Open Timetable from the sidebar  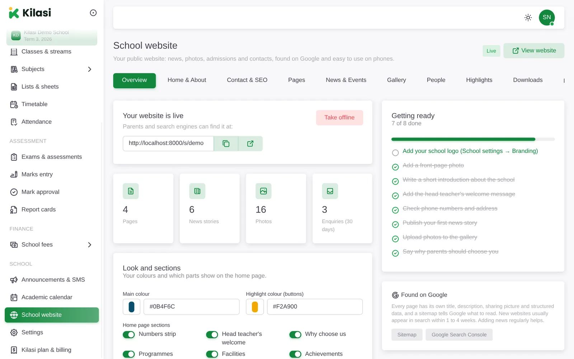point(52,104)
